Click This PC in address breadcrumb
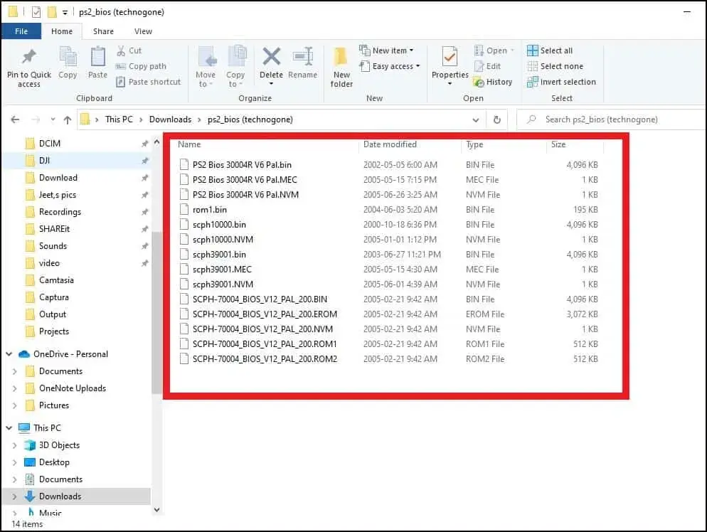707x532 pixels. 119,119
